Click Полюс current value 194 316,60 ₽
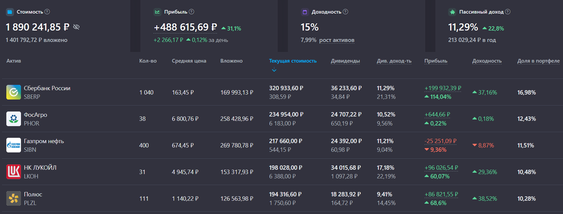 [x=285, y=194]
